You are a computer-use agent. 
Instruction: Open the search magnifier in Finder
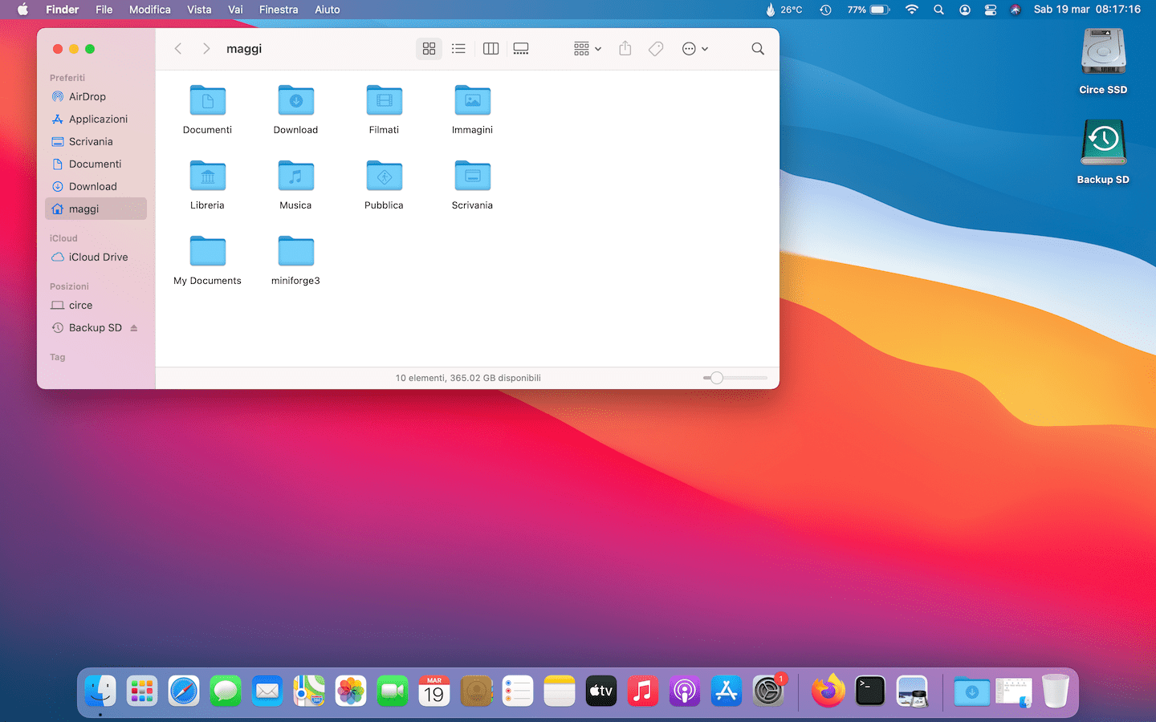point(757,49)
